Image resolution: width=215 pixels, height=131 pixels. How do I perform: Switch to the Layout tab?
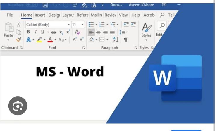[68, 15]
